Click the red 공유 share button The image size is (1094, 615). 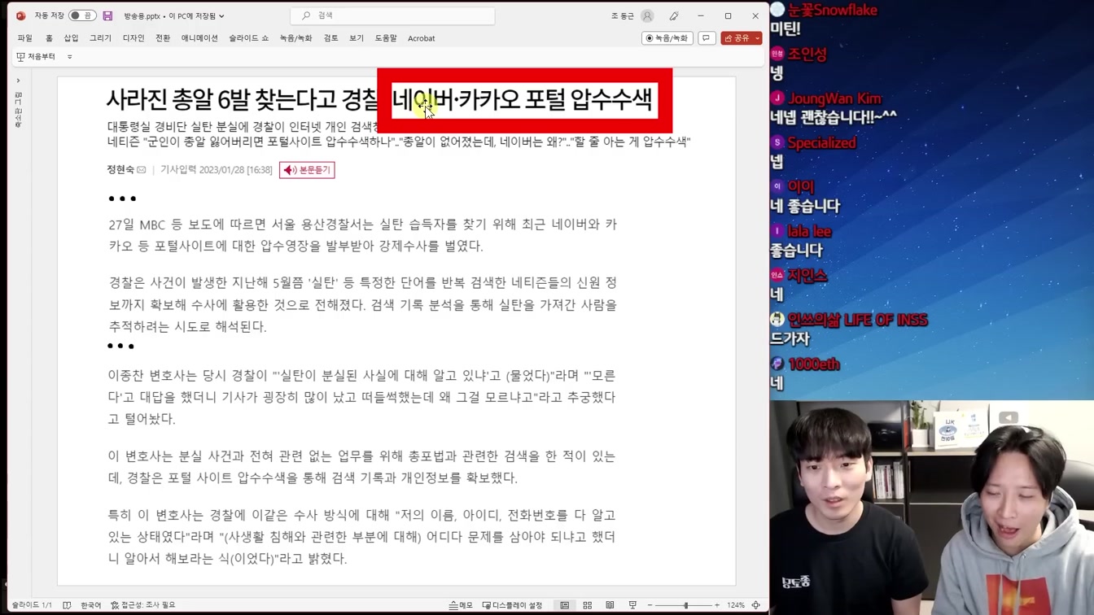pyautogui.click(x=737, y=38)
